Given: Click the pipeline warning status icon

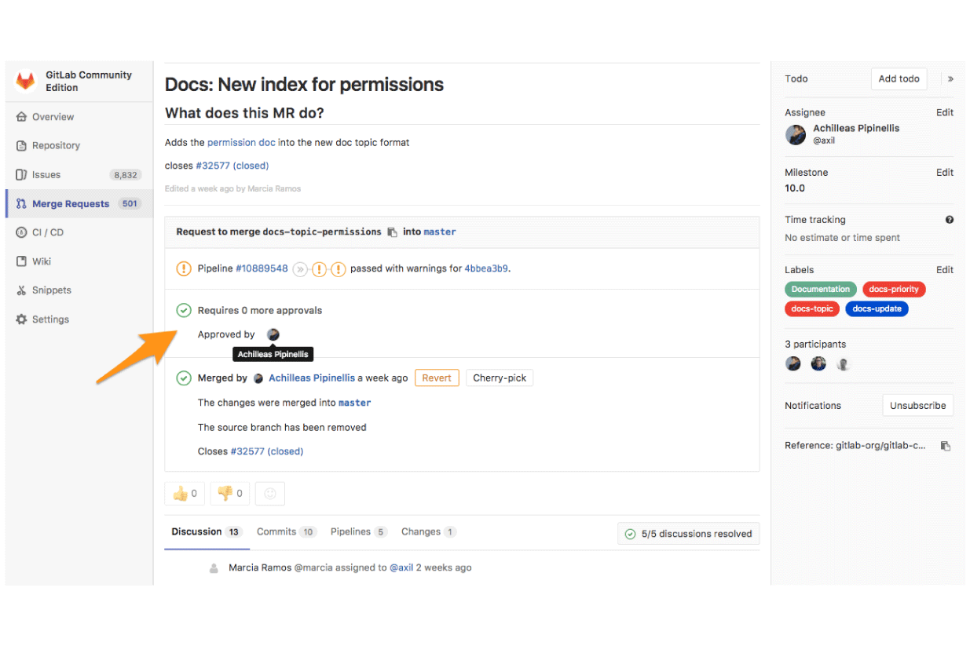Looking at the screenshot, I should (x=184, y=269).
